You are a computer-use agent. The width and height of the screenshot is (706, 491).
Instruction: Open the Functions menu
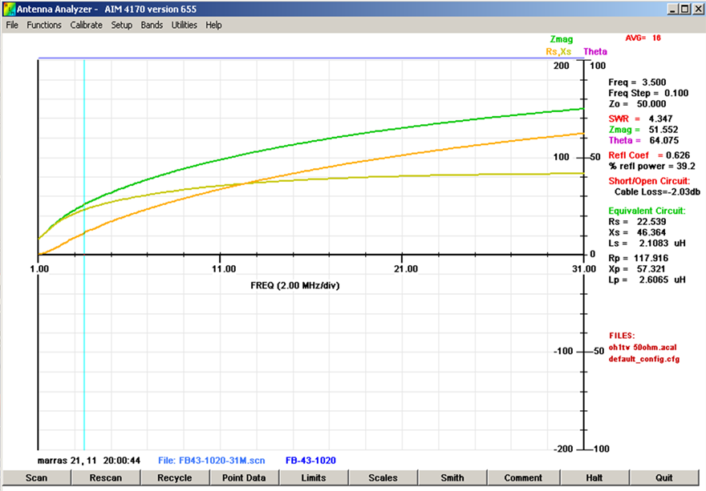pos(44,25)
